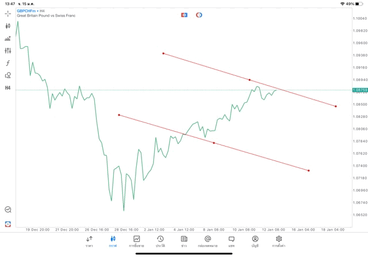This screenshot has height=257, width=368.
Task: Open the การตั้งค่า settings tab
Action: click(x=279, y=241)
